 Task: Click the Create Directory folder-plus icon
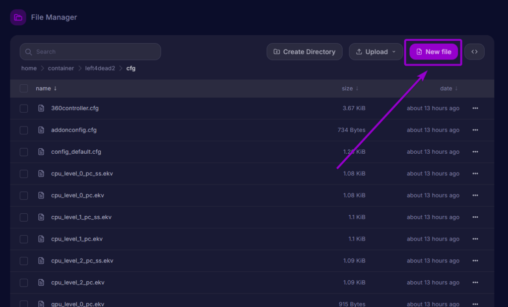tap(276, 52)
